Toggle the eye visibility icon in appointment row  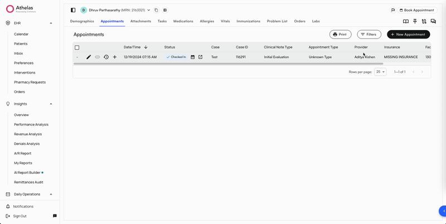coord(97,57)
